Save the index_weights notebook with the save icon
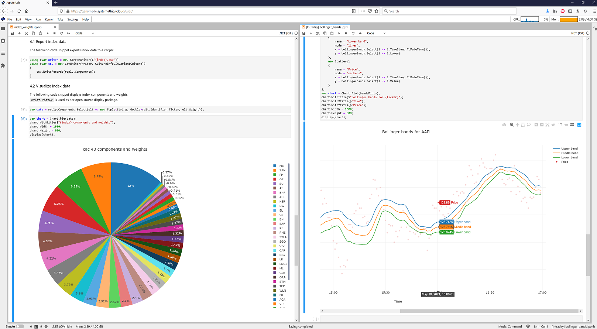 click(12, 33)
